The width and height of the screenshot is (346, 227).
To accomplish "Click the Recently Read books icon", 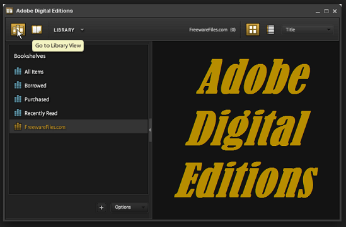I will tap(18, 113).
